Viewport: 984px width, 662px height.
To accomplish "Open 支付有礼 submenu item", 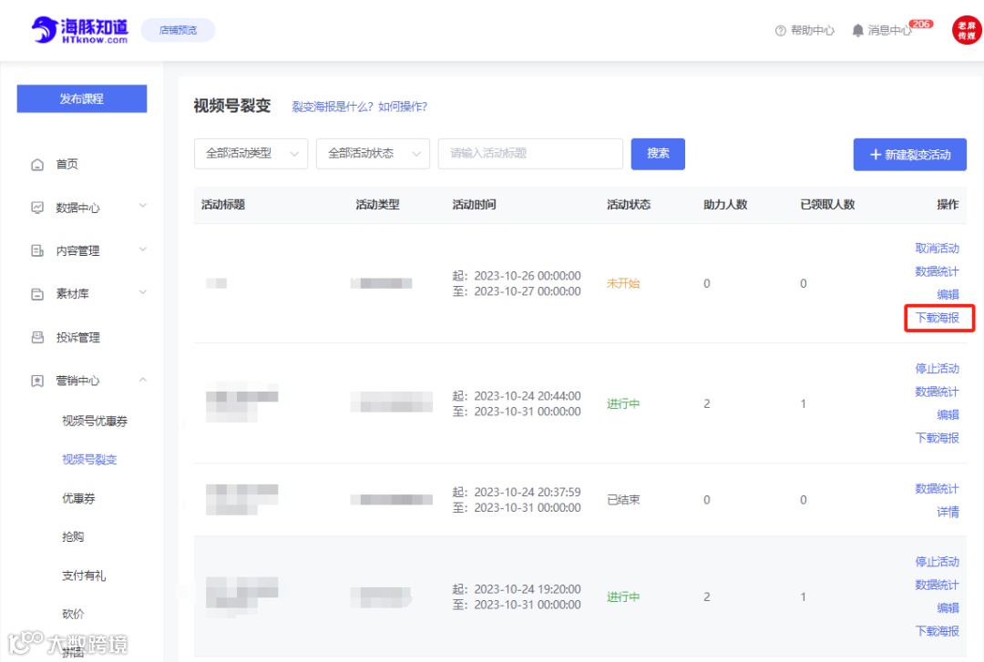I will pyautogui.click(x=84, y=576).
